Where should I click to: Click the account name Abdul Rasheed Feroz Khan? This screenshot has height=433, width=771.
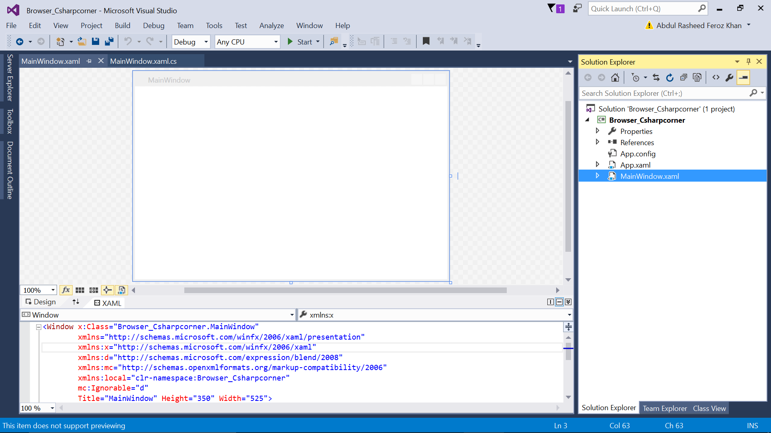coord(699,25)
